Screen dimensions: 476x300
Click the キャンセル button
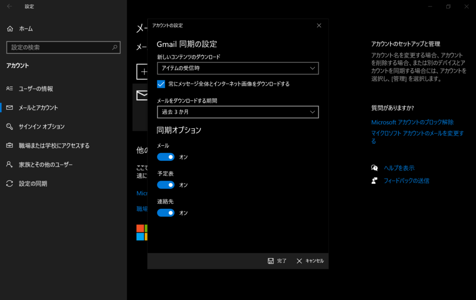pos(310,261)
